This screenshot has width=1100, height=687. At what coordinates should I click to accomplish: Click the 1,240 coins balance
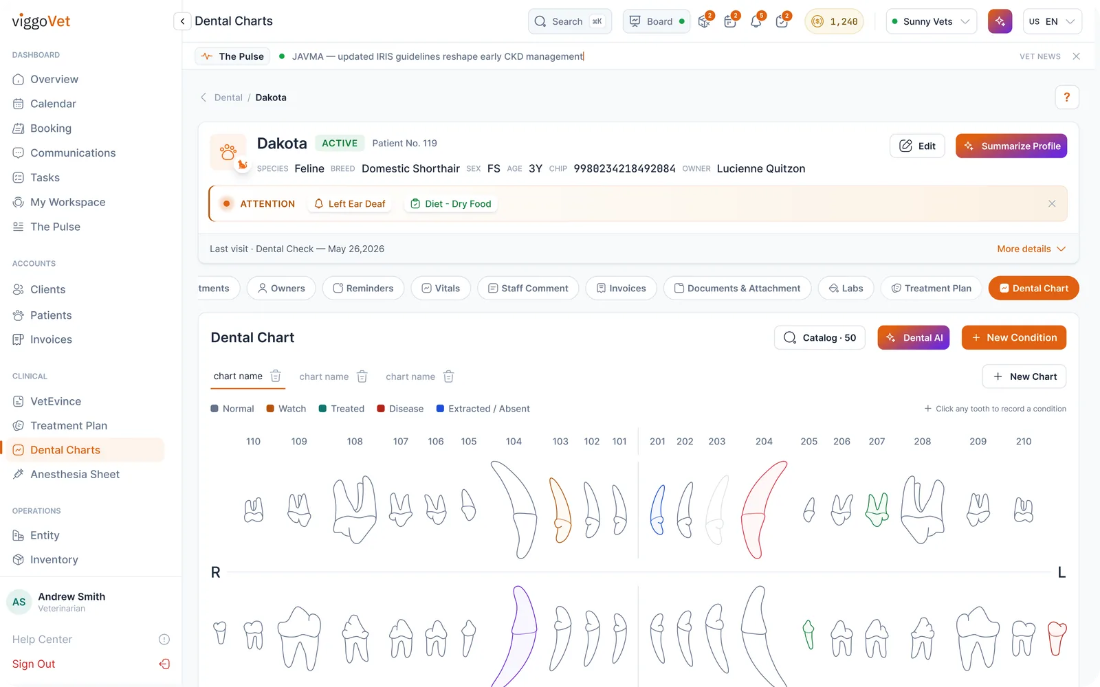click(x=835, y=21)
